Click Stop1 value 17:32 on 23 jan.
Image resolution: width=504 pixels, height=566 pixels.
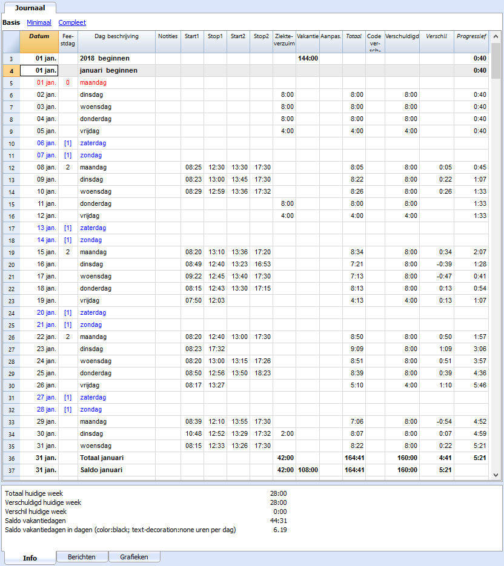[215, 349]
